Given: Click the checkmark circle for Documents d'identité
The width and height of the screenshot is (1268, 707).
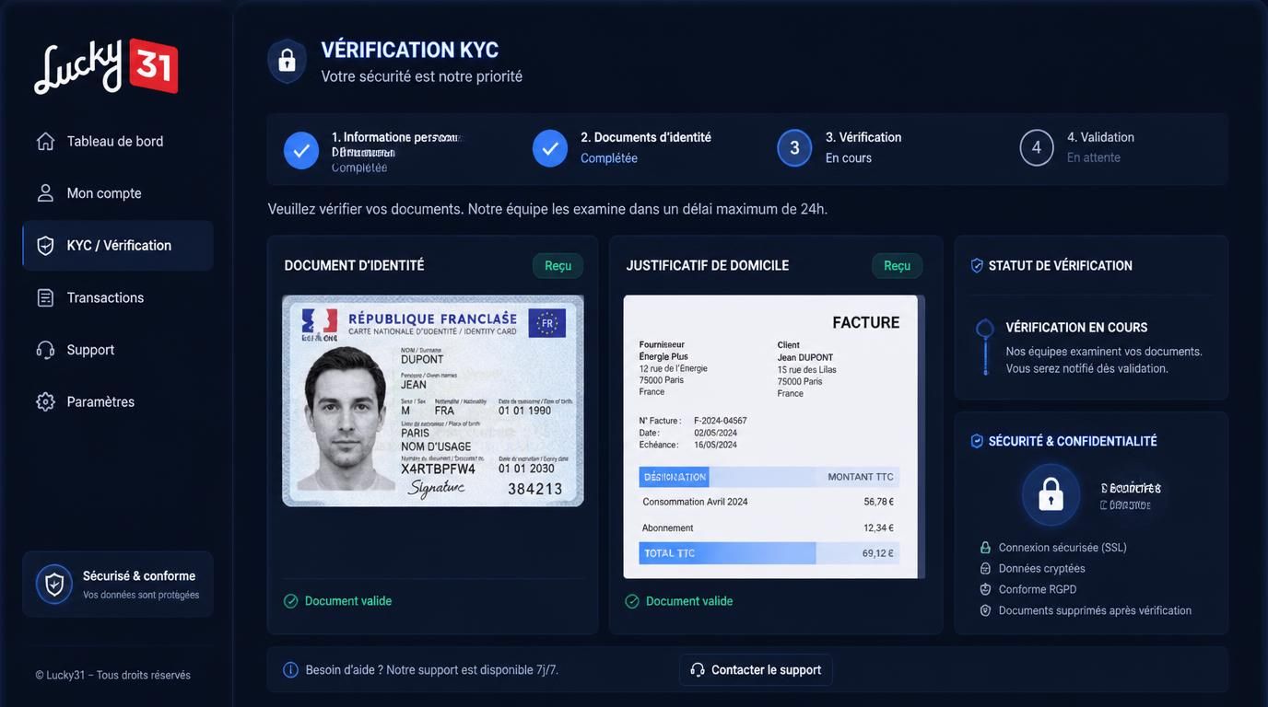Looking at the screenshot, I should click(x=550, y=148).
